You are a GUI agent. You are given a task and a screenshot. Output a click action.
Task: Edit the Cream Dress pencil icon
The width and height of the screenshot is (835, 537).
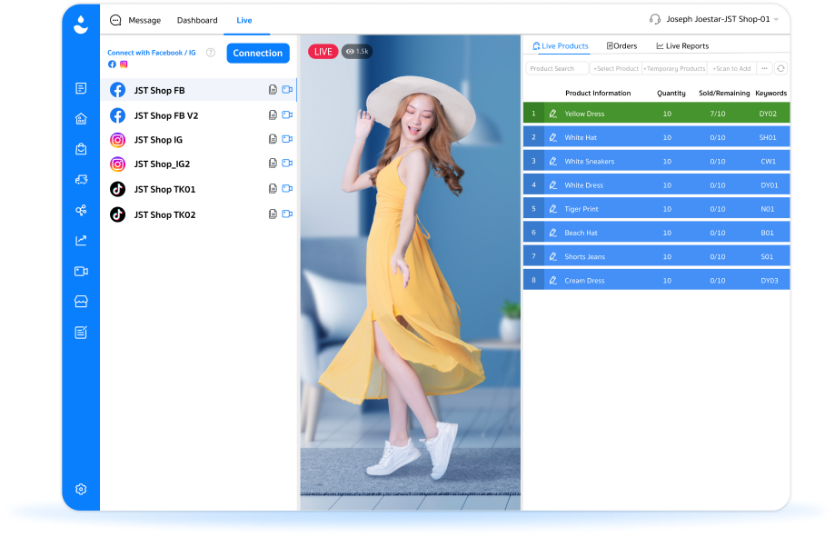click(553, 280)
